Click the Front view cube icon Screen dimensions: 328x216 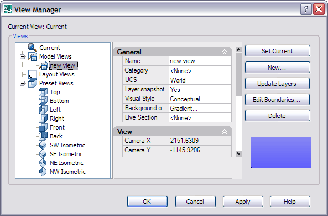[43, 127]
